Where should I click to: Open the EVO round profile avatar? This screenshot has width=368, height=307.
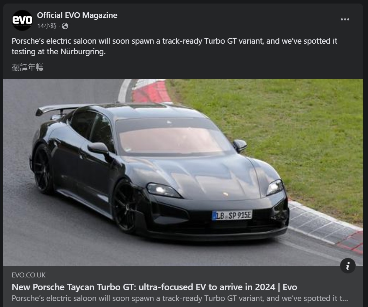pos(22,20)
